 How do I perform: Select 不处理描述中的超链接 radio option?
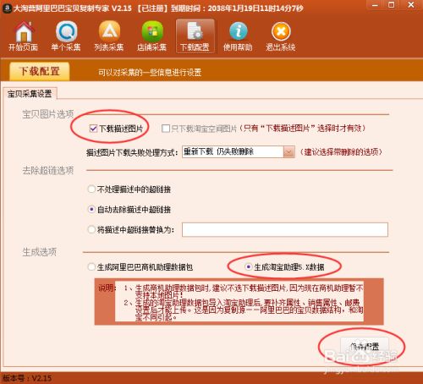tap(91, 189)
